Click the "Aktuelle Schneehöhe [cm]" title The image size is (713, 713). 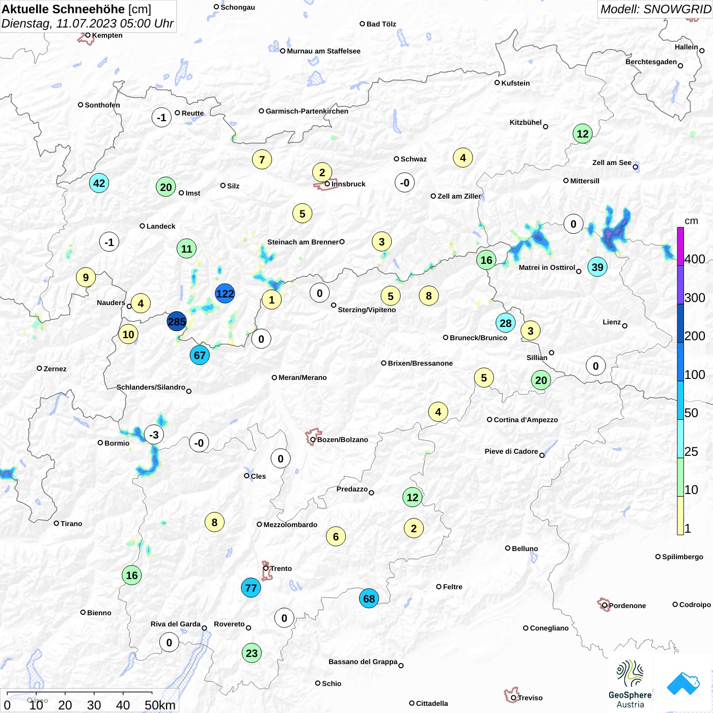tap(76, 9)
